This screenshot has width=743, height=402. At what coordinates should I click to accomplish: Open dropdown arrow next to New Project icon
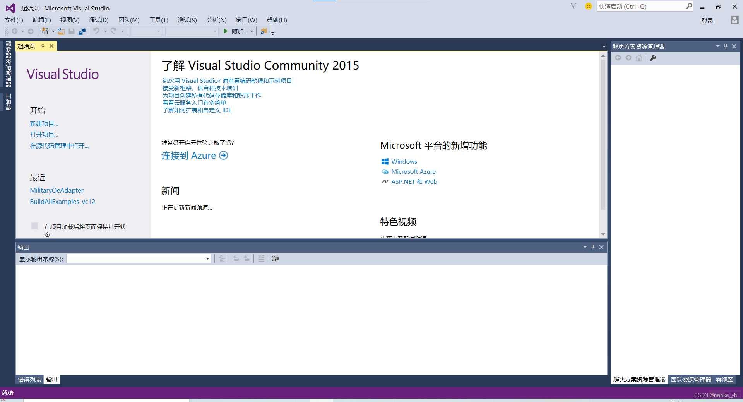53,31
